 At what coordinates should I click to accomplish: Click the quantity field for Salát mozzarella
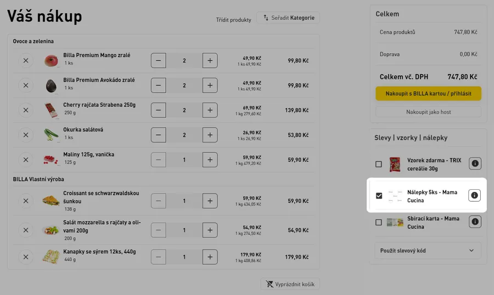184,230
